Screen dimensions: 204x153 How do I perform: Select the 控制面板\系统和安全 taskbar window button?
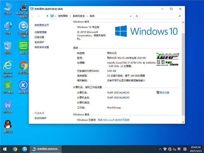click(x=46, y=149)
